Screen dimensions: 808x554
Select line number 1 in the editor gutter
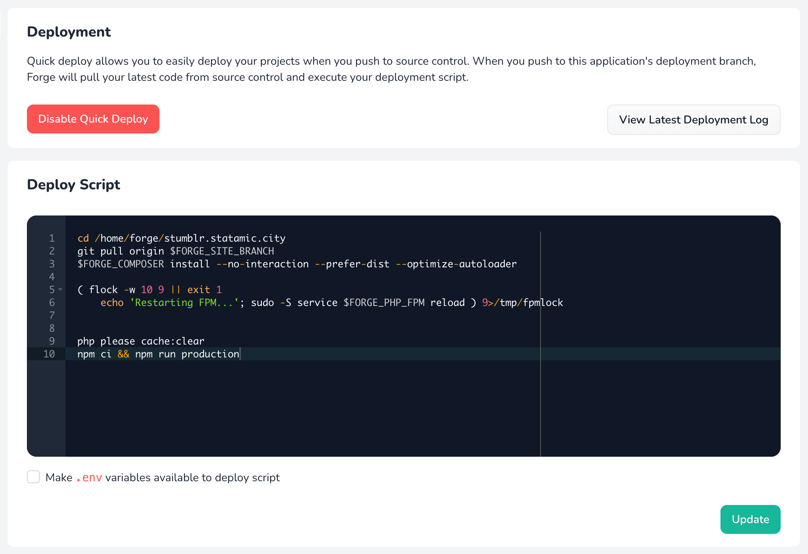pyautogui.click(x=52, y=238)
